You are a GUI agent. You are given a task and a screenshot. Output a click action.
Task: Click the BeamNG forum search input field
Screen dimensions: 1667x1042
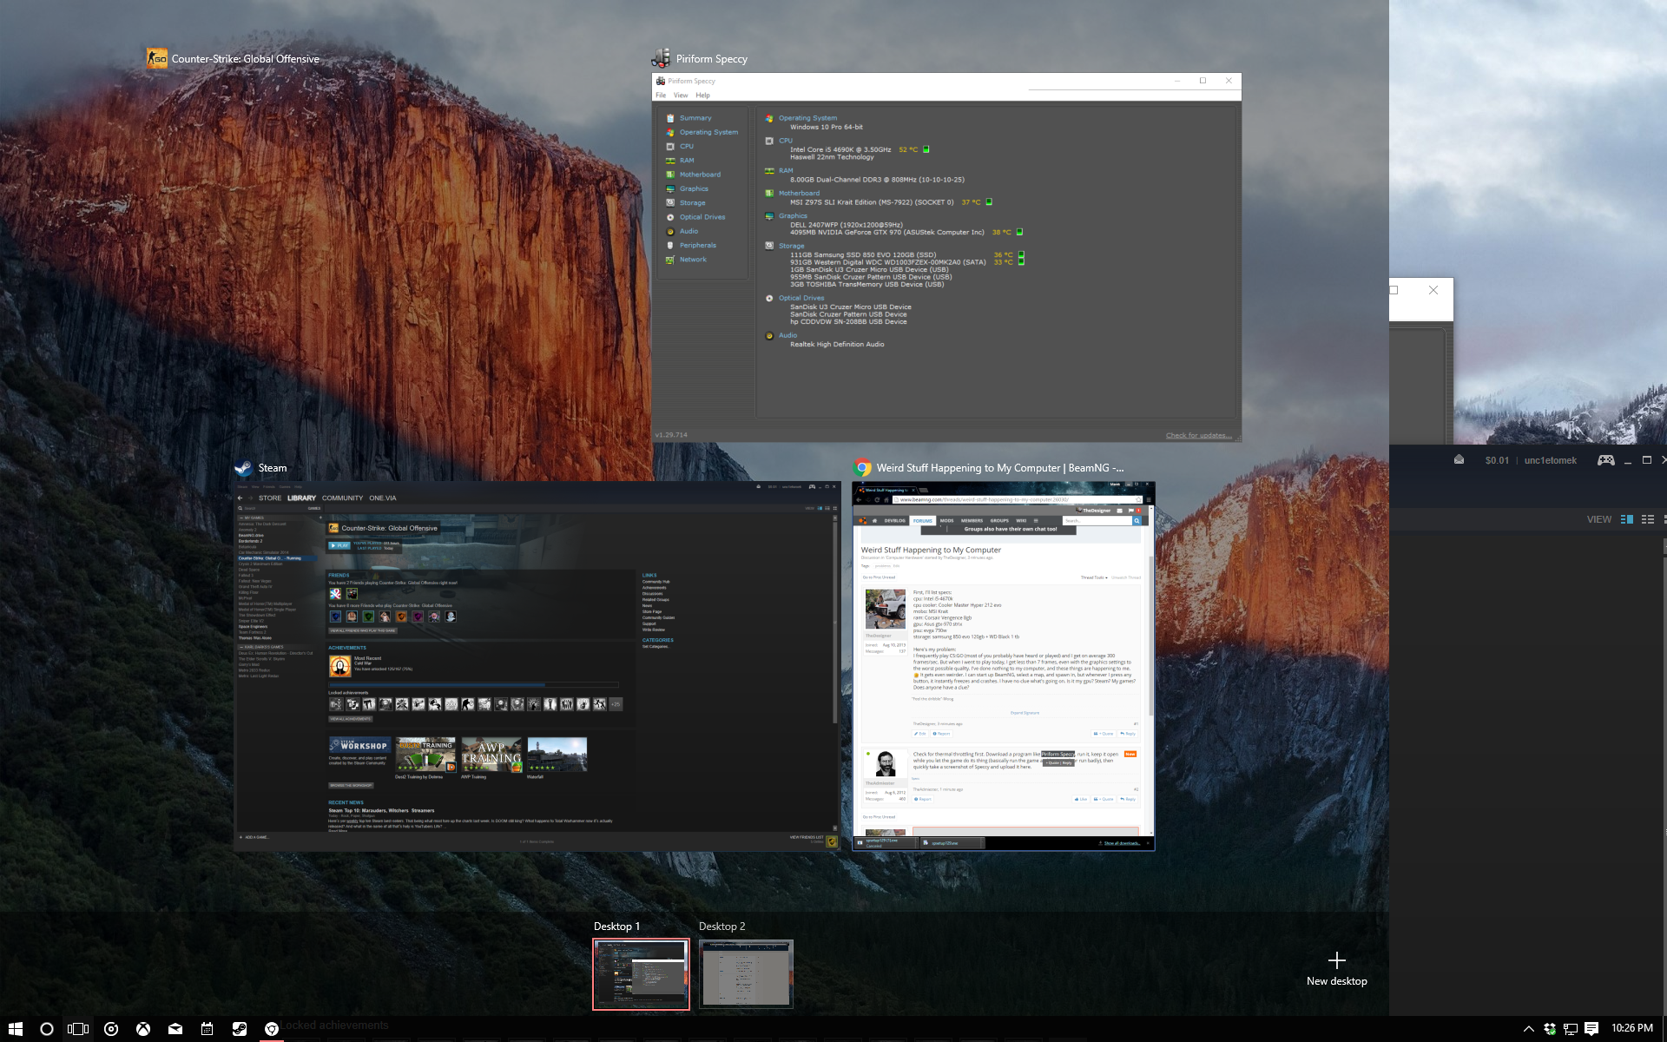point(1097,521)
